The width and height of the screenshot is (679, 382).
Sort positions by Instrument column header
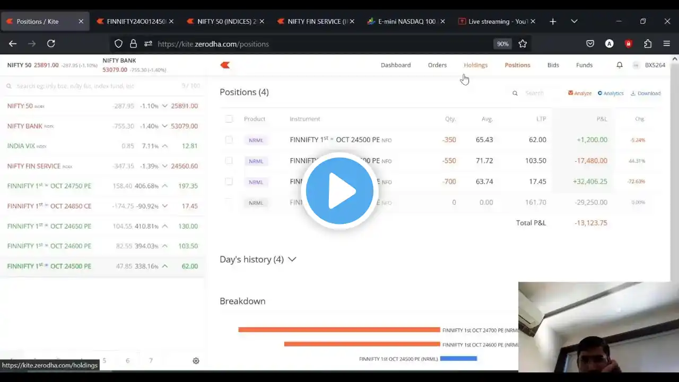pyautogui.click(x=304, y=119)
